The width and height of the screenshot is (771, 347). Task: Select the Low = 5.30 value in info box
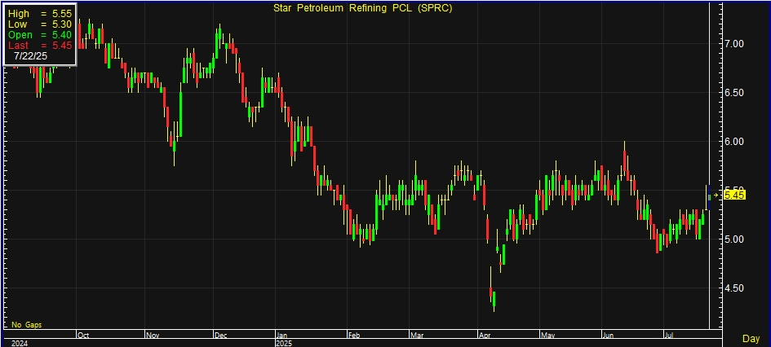coord(40,24)
